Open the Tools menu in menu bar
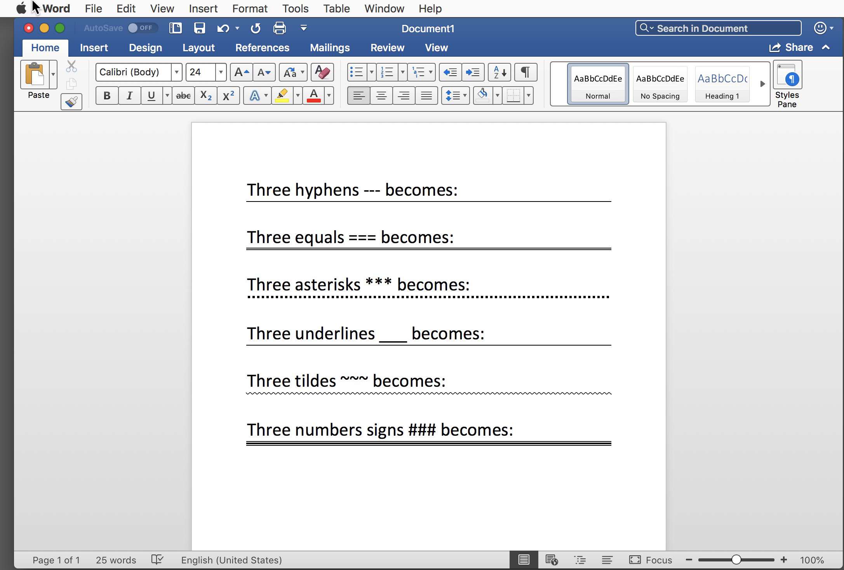Image resolution: width=844 pixels, height=570 pixels. (x=295, y=9)
